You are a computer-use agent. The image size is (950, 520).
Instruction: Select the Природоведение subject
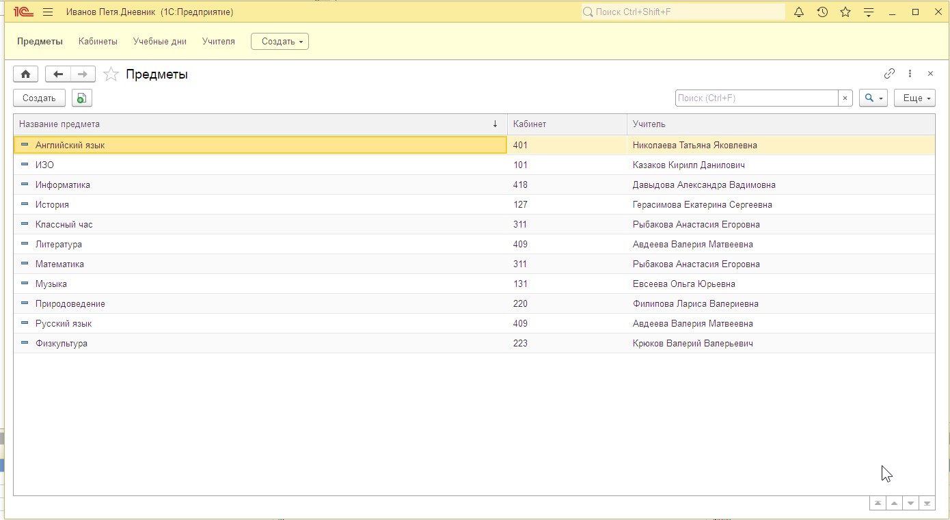point(474,303)
